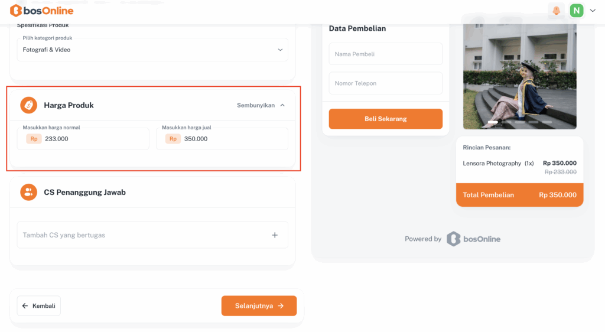605x332 pixels.
Task: Go back using the Kembali button
Action: [38, 306]
